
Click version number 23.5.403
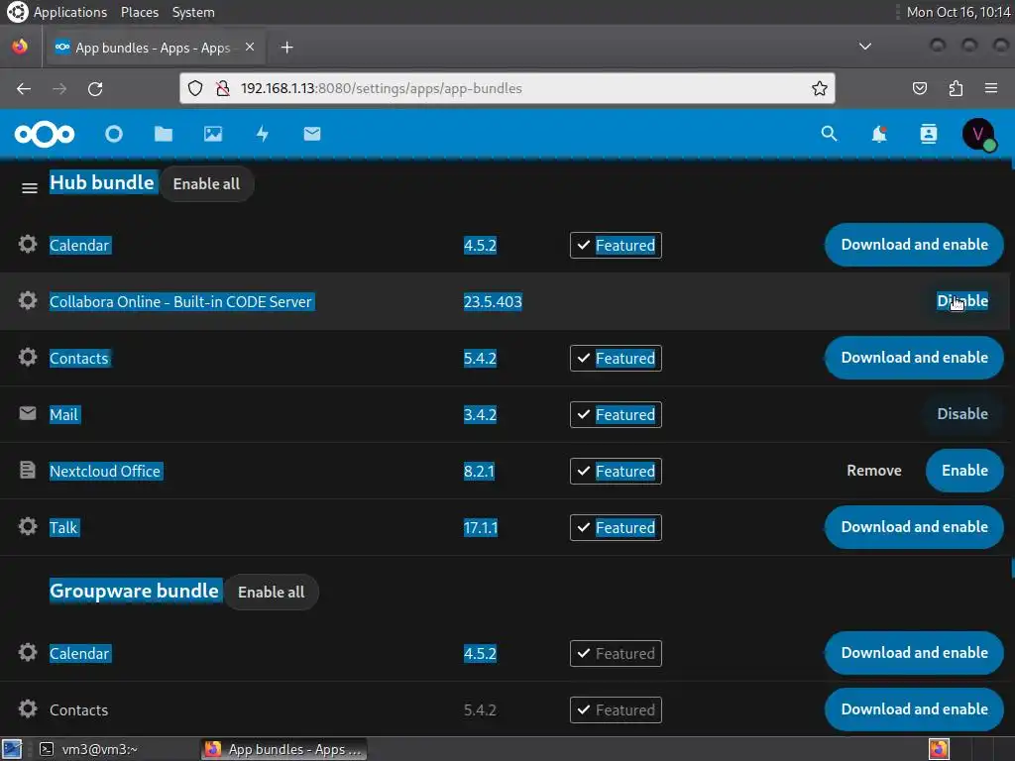[493, 302]
